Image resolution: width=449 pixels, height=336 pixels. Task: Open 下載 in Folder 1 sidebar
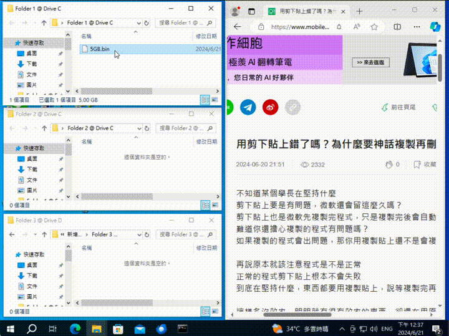pos(32,64)
